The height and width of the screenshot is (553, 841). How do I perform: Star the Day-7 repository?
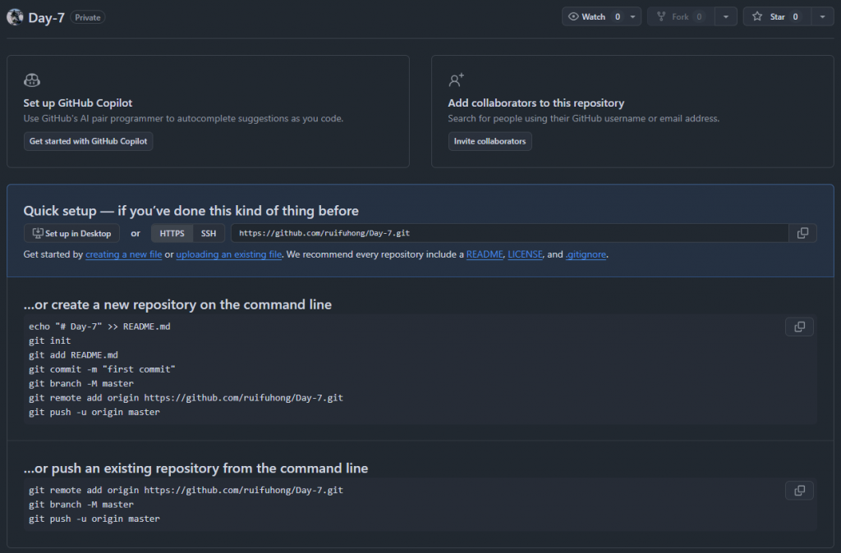coord(777,16)
